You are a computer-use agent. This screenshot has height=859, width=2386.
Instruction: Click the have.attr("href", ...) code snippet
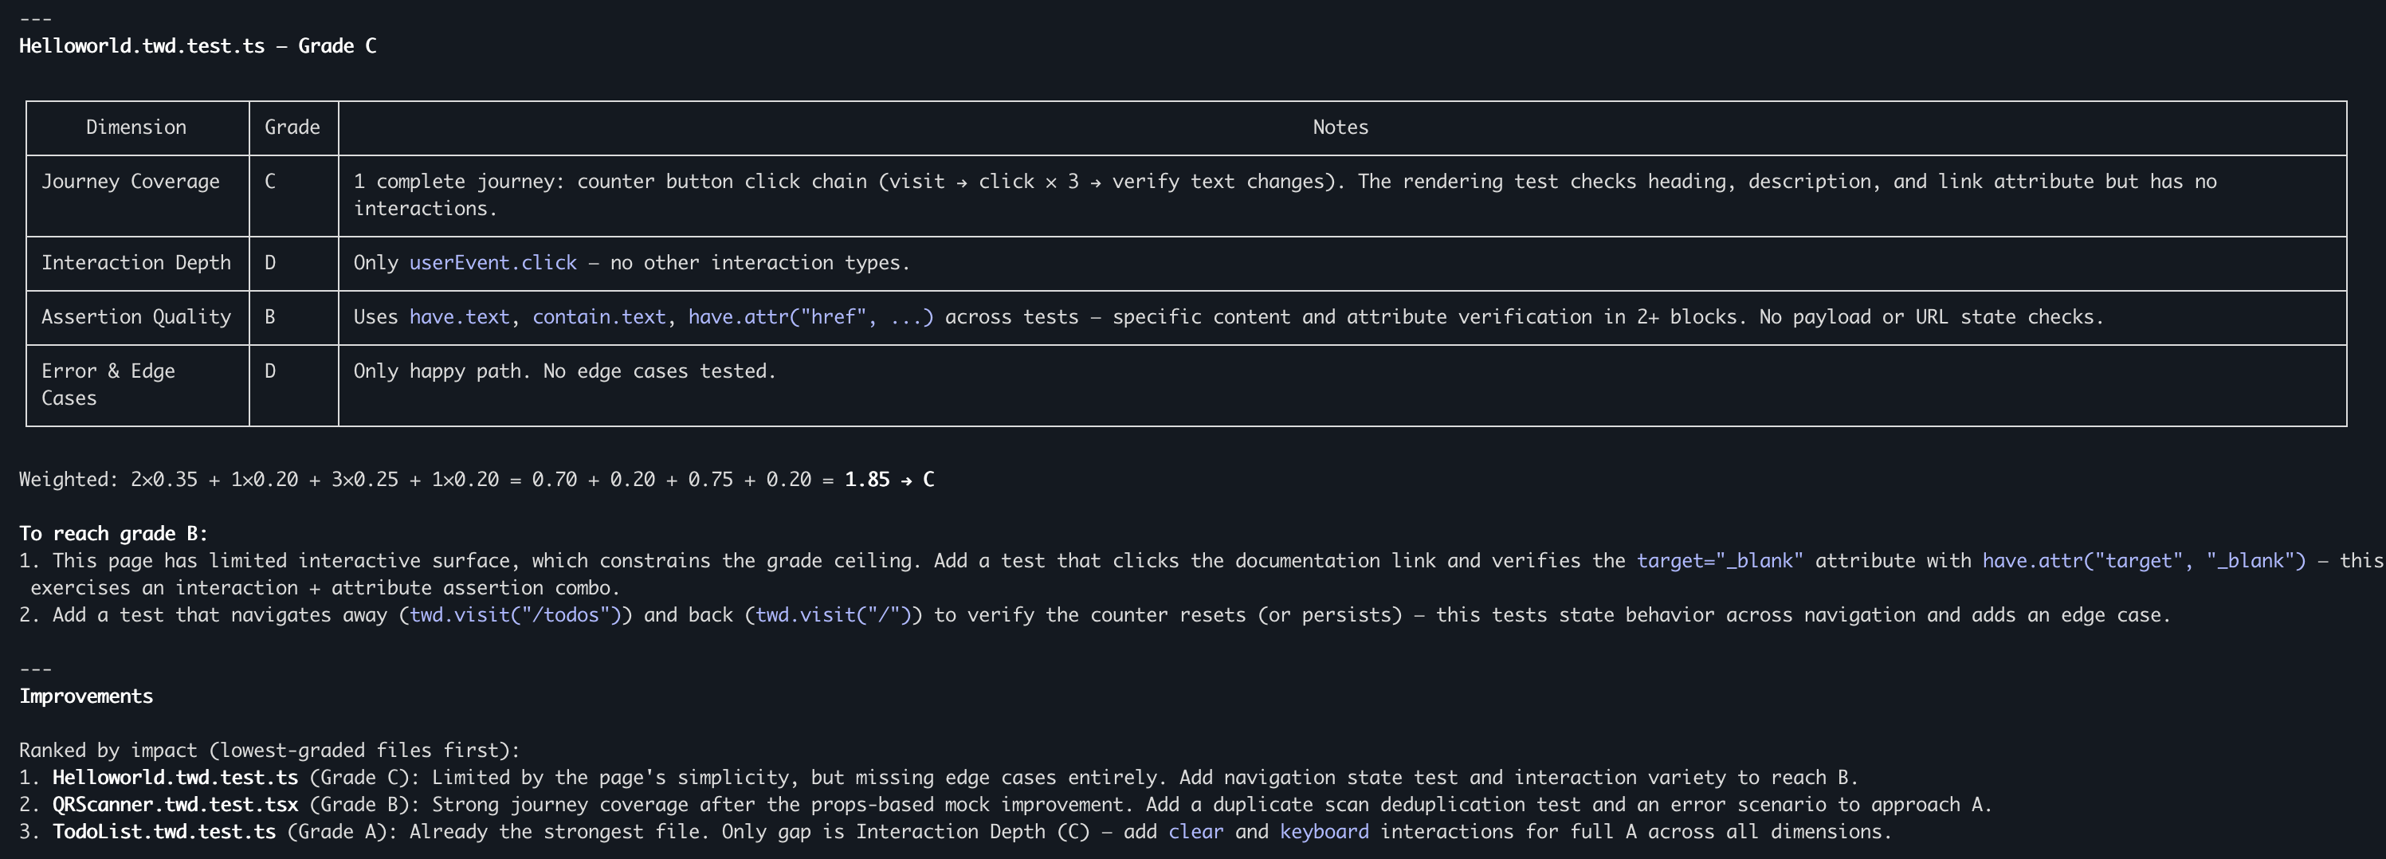tap(810, 317)
